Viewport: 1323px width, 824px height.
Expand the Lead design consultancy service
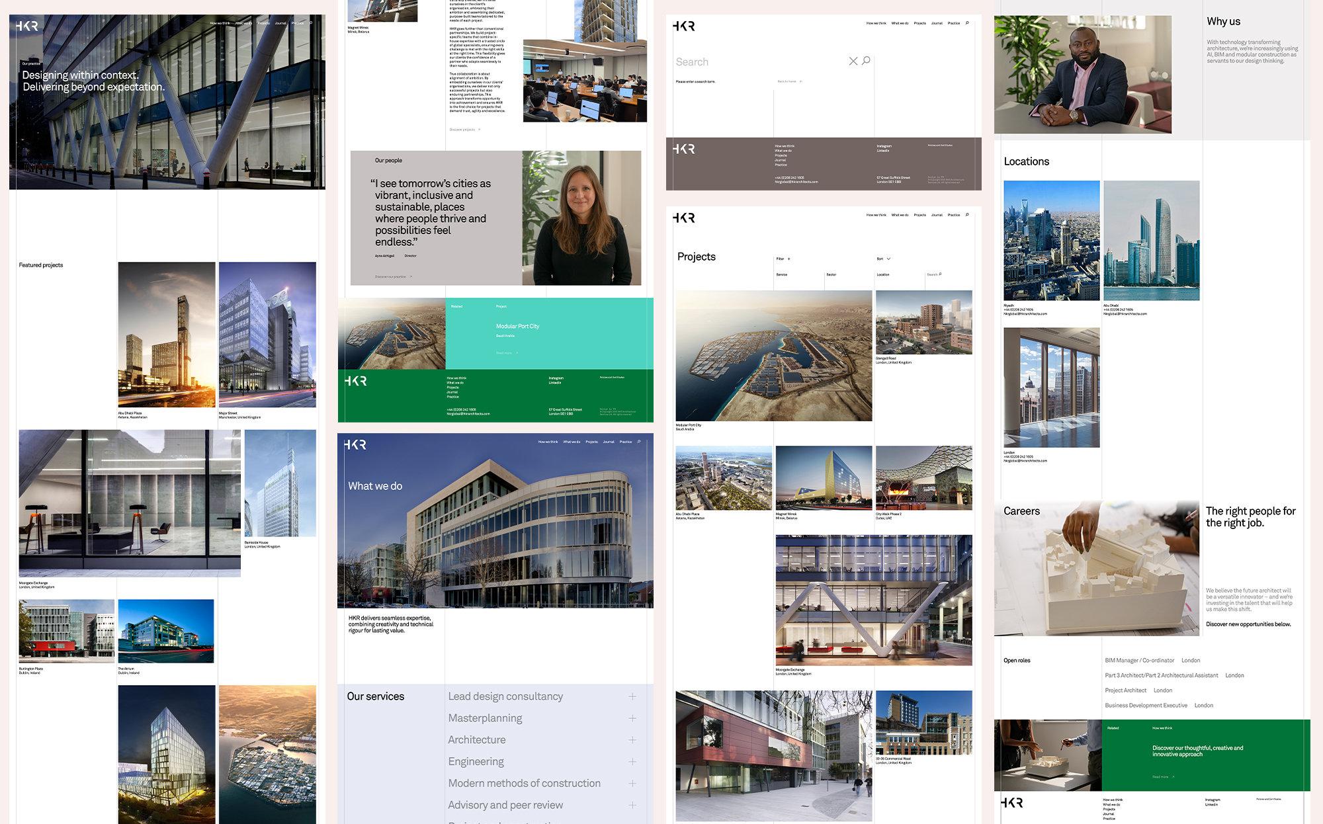click(x=632, y=696)
